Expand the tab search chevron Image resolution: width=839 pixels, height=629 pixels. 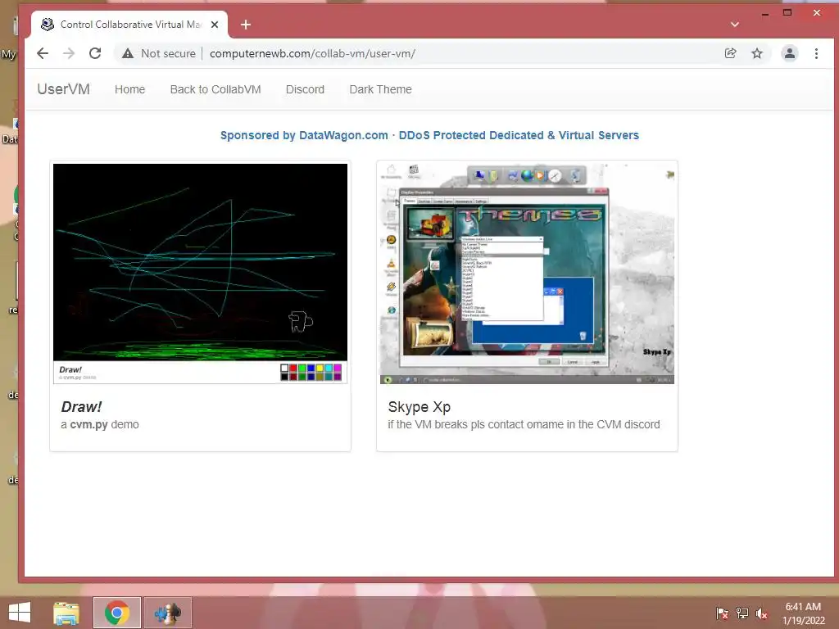point(735,25)
